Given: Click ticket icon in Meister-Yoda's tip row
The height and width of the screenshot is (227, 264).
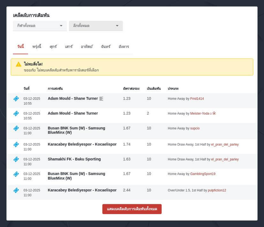Looking at the screenshot, I should tap(16, 113).
